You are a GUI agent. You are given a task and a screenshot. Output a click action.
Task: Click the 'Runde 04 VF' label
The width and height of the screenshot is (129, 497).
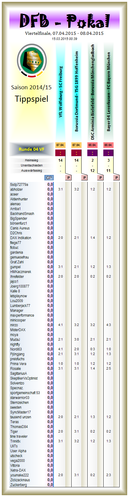click(x=31, y=149)
